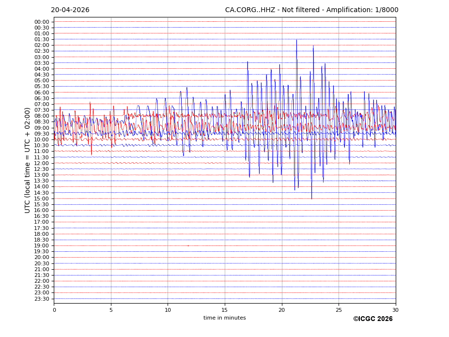Image resolution: width=449 pixels, height=337 pixels.
Task: Select the 15:00 time row label
Action: pos(42,199)
